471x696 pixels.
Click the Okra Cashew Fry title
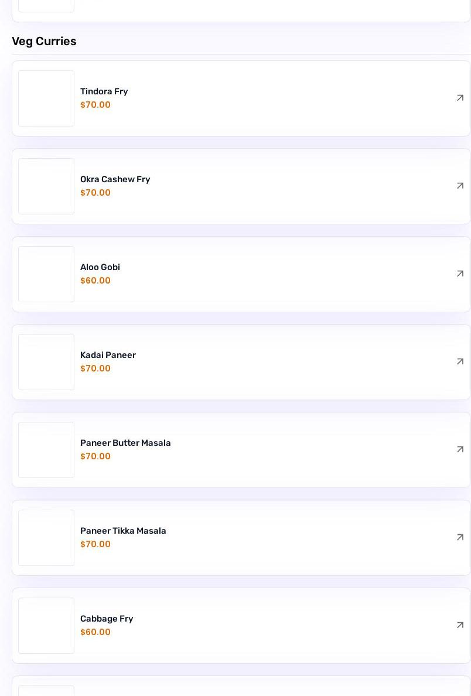[115, 179]
